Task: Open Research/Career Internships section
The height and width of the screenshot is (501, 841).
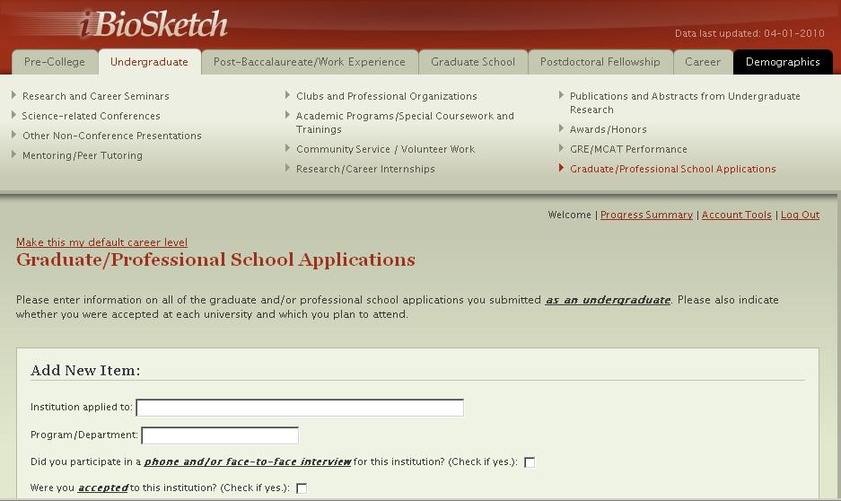Action: (x=365, y=169)
